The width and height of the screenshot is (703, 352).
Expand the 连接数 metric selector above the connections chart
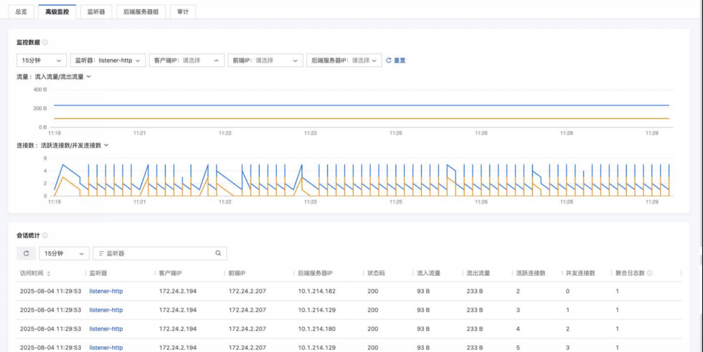(x=62, y=146)
